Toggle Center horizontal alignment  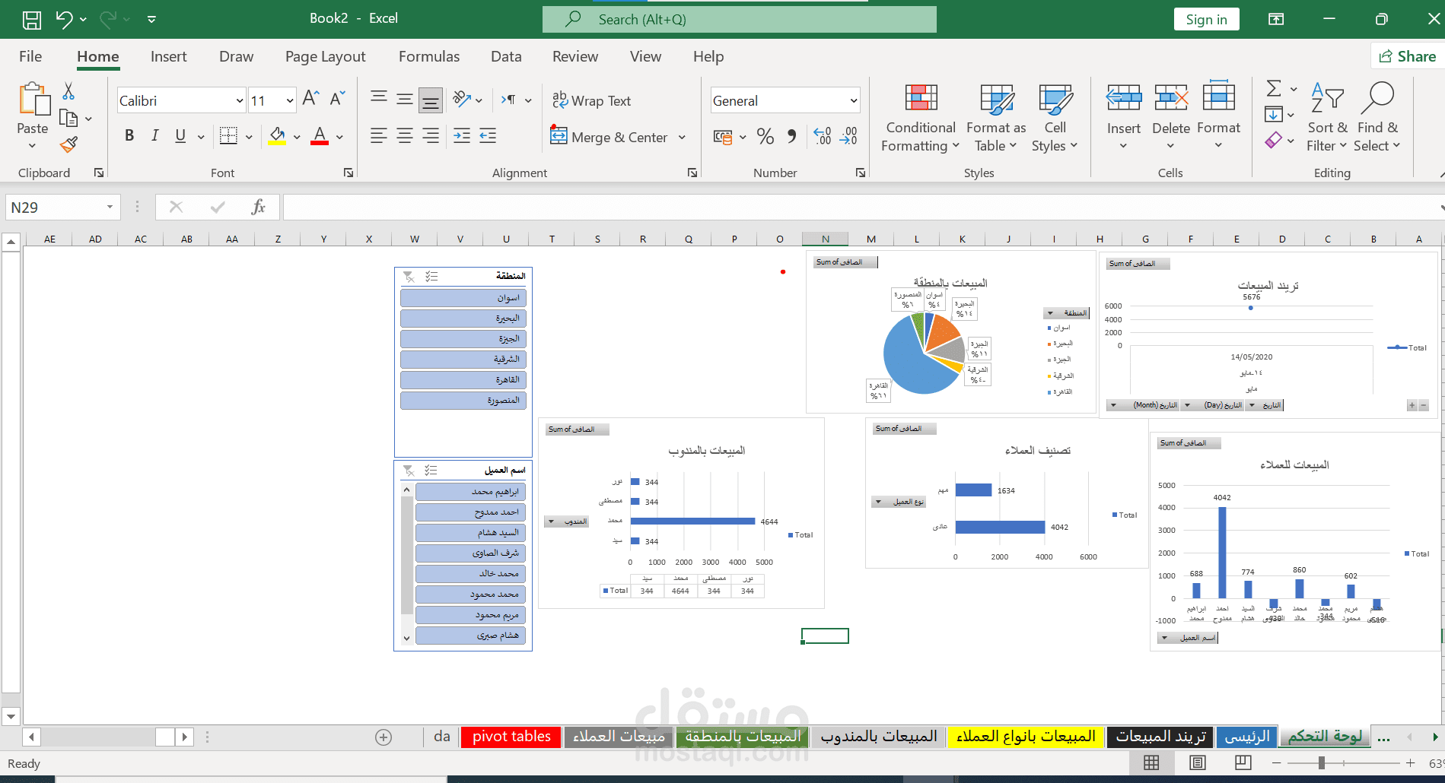pos(405,136)
